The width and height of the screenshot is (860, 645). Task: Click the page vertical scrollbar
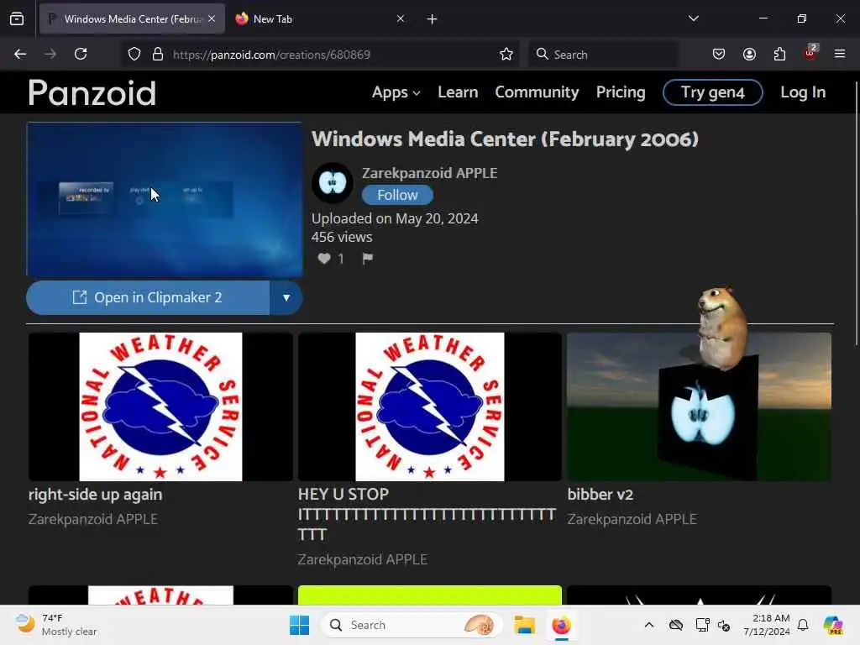(x=857, y=214)
